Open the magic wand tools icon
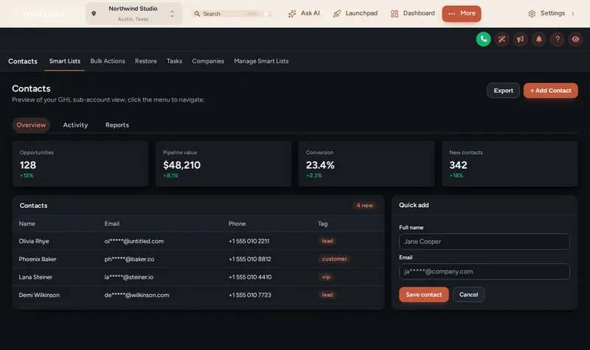Image resolution: width=590 pixels, height=350 pixels. [502, 39]
